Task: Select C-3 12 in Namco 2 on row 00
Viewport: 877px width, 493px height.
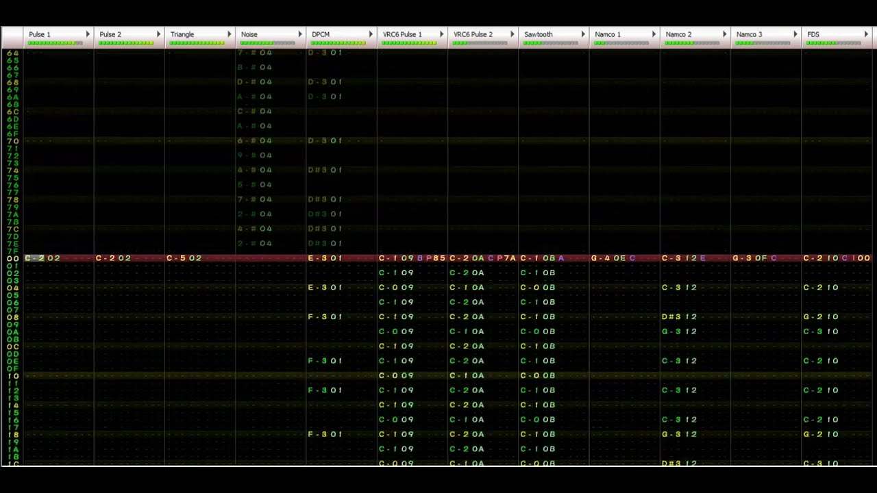Action: click(679, 258)
